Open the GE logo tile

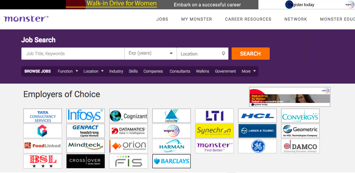click(257, 146)
